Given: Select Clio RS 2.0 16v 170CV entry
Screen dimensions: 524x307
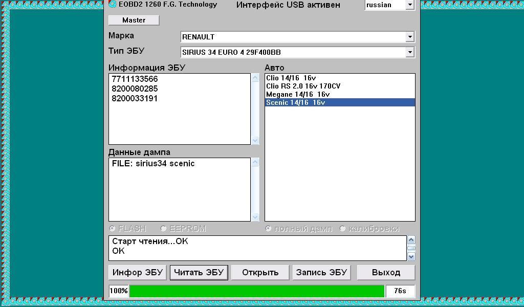Looking at the screenshot, I should click(x=340, y=86).
